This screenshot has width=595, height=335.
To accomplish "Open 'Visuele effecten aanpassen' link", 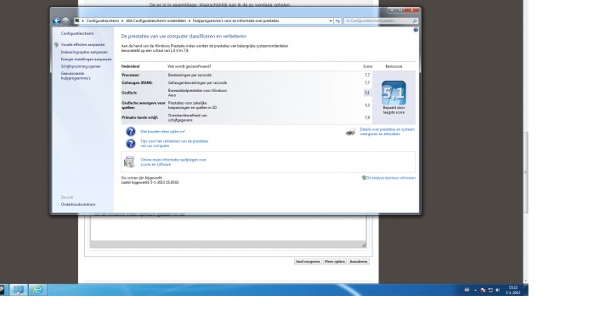I will tap(82, 45).
